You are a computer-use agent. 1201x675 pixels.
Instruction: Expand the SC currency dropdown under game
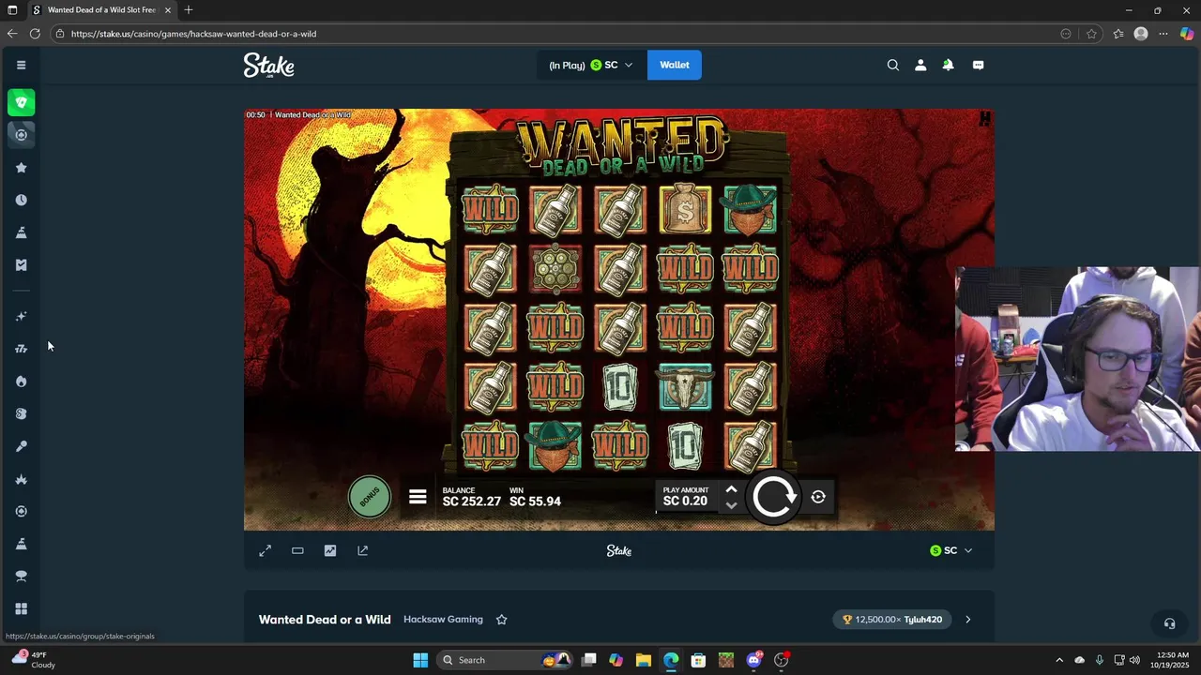click(x=951, y=550)
